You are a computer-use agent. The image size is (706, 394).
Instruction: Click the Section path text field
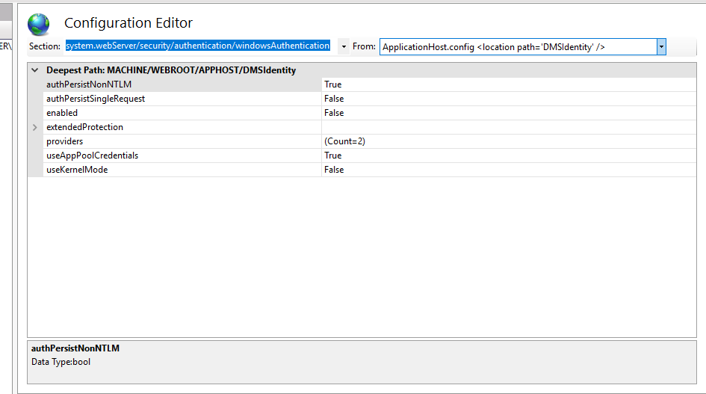coord(198,46)
